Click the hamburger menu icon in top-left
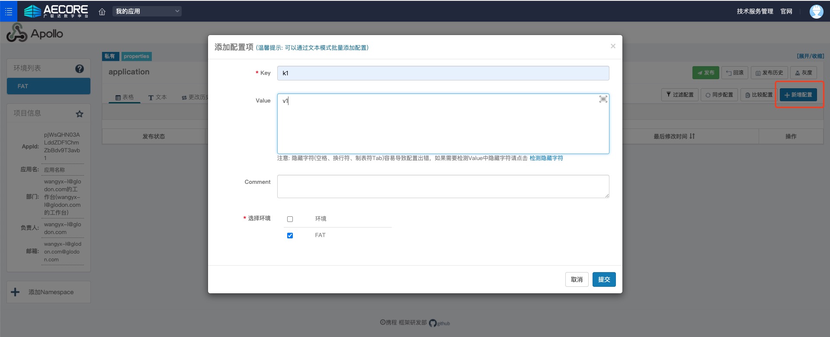The width and height of the screenshot is (830, 337). point(9,11)
